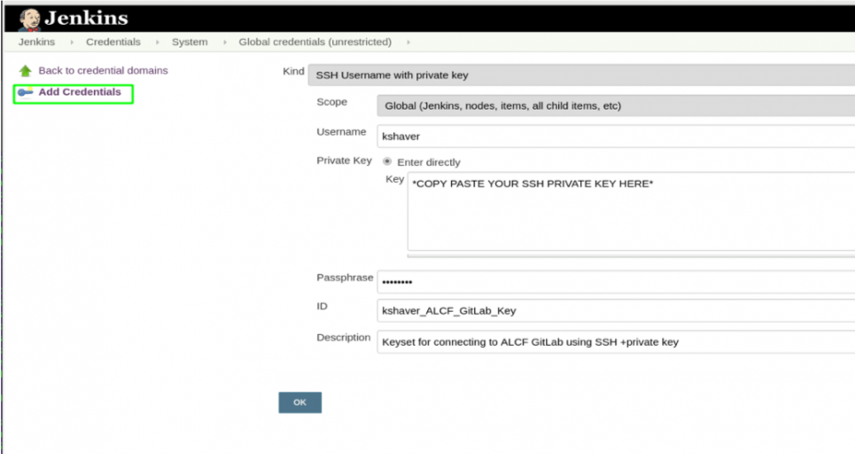The width and height of the screenshot is (855, 454).
Task: Select the Enter directly radio button
Action: click(387, 162)
